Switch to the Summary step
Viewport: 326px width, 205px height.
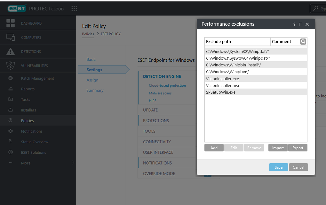[x=95, y=90]
